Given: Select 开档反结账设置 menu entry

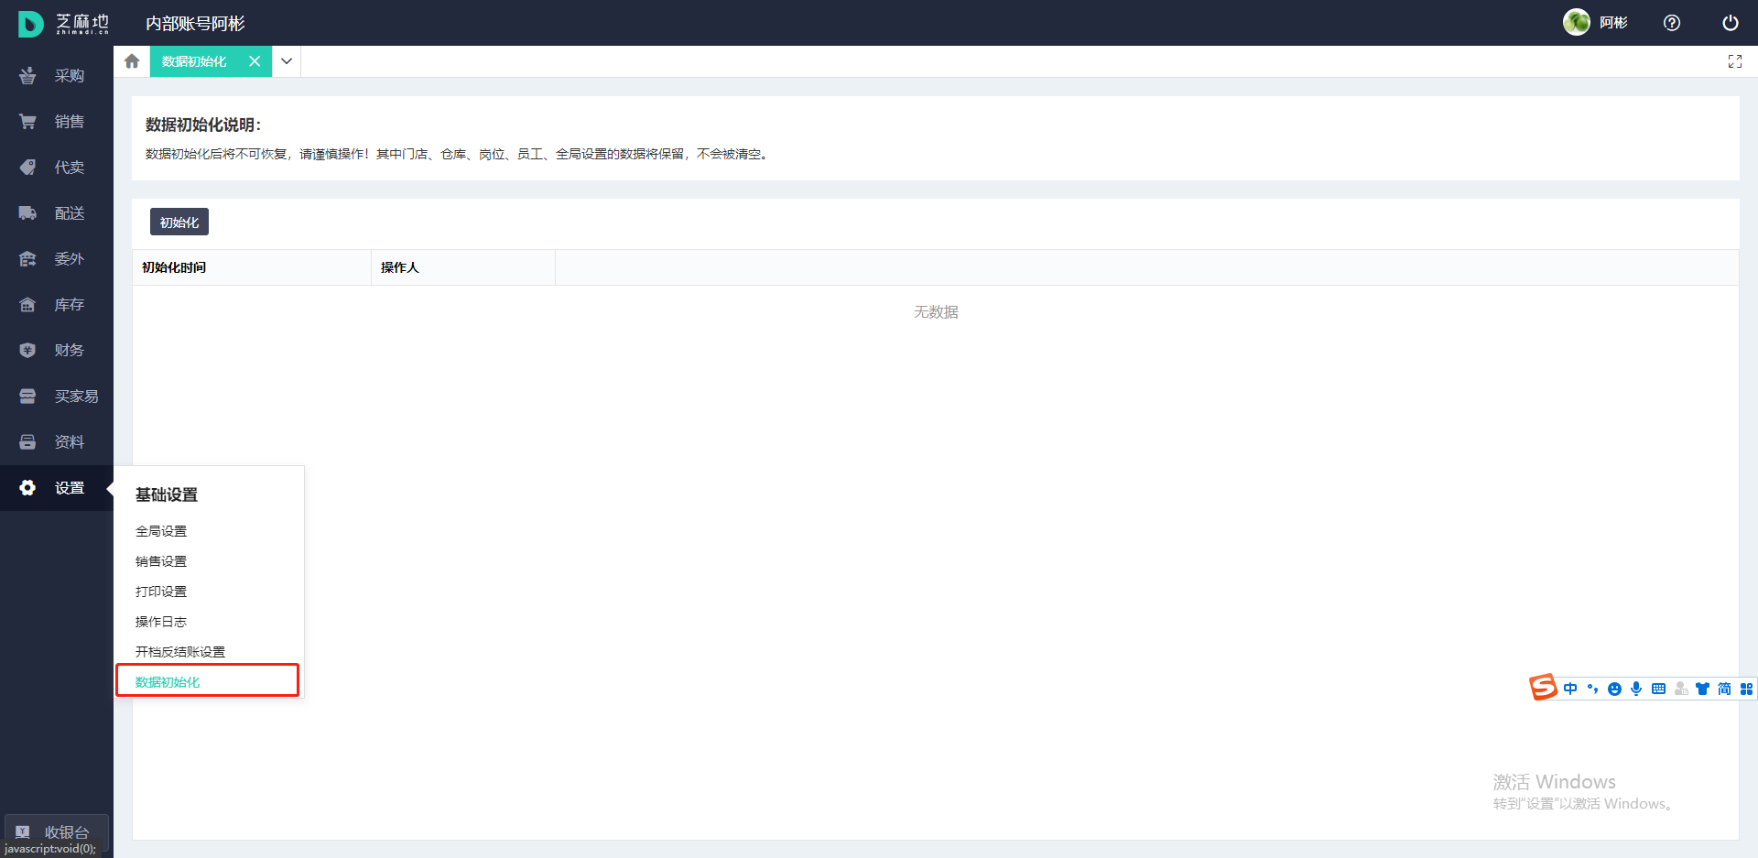Looking at the screenshot, I should pos(180,652).
